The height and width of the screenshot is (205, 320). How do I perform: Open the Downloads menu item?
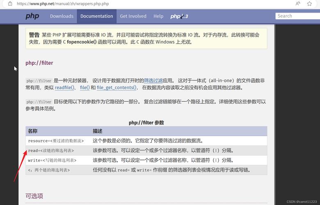tap(62, 16)
